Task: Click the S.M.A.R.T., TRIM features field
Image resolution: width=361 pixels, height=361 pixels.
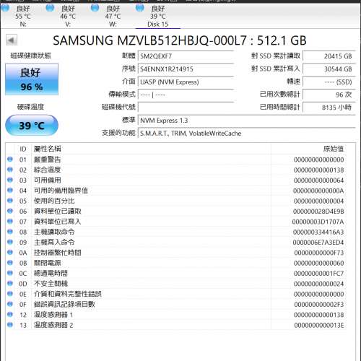Action: (x=247, y=133)
